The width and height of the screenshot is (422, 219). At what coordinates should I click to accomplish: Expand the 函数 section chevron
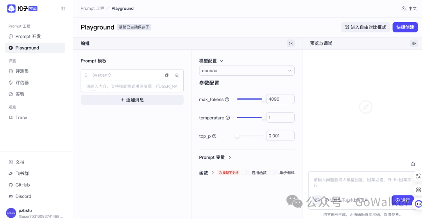pos(213,173)
